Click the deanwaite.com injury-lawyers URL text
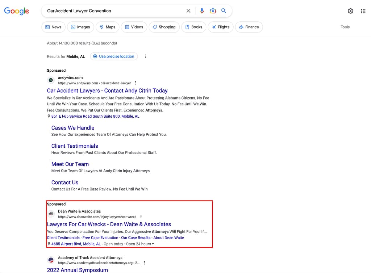The height and width of the screenshot is (273, 371). coord(97,217)
